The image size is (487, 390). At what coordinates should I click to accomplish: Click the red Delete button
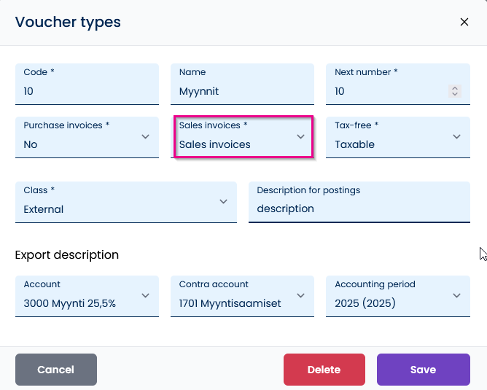point(324,370)
